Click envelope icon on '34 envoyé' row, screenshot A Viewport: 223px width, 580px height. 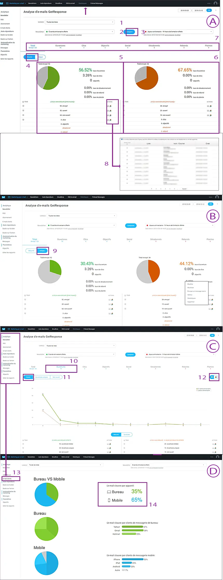[208, 106]
